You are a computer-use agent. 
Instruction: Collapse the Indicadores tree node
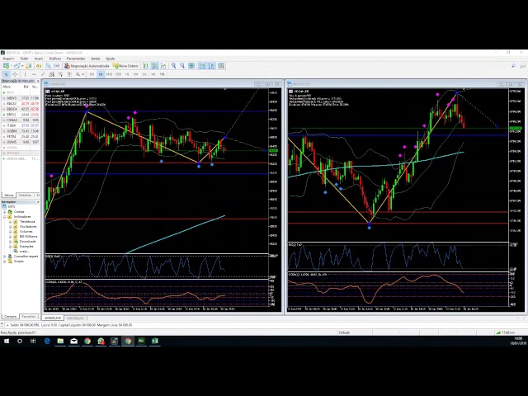coord(5,217)
